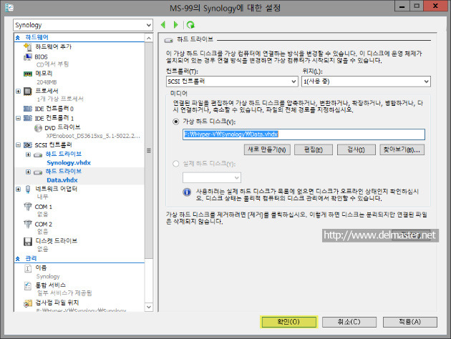This screenshot has height=339, width=451.
Task: Select the Synology.vhdx hard drive icon
Action: [x=38, y=155]
